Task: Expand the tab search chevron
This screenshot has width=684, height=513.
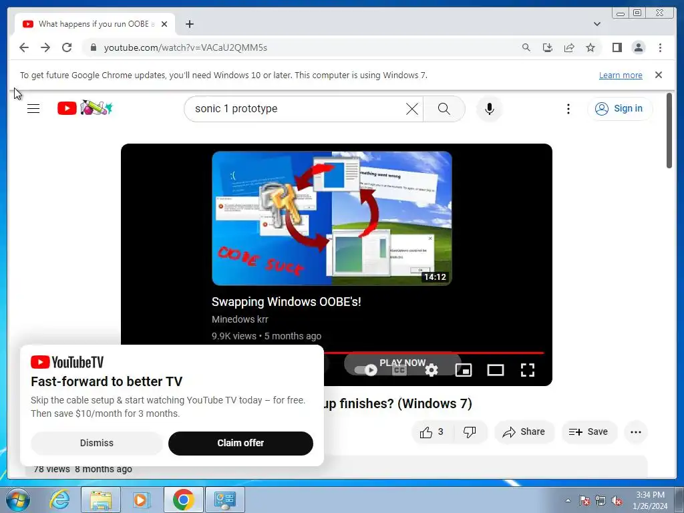Action: [596, 24]
